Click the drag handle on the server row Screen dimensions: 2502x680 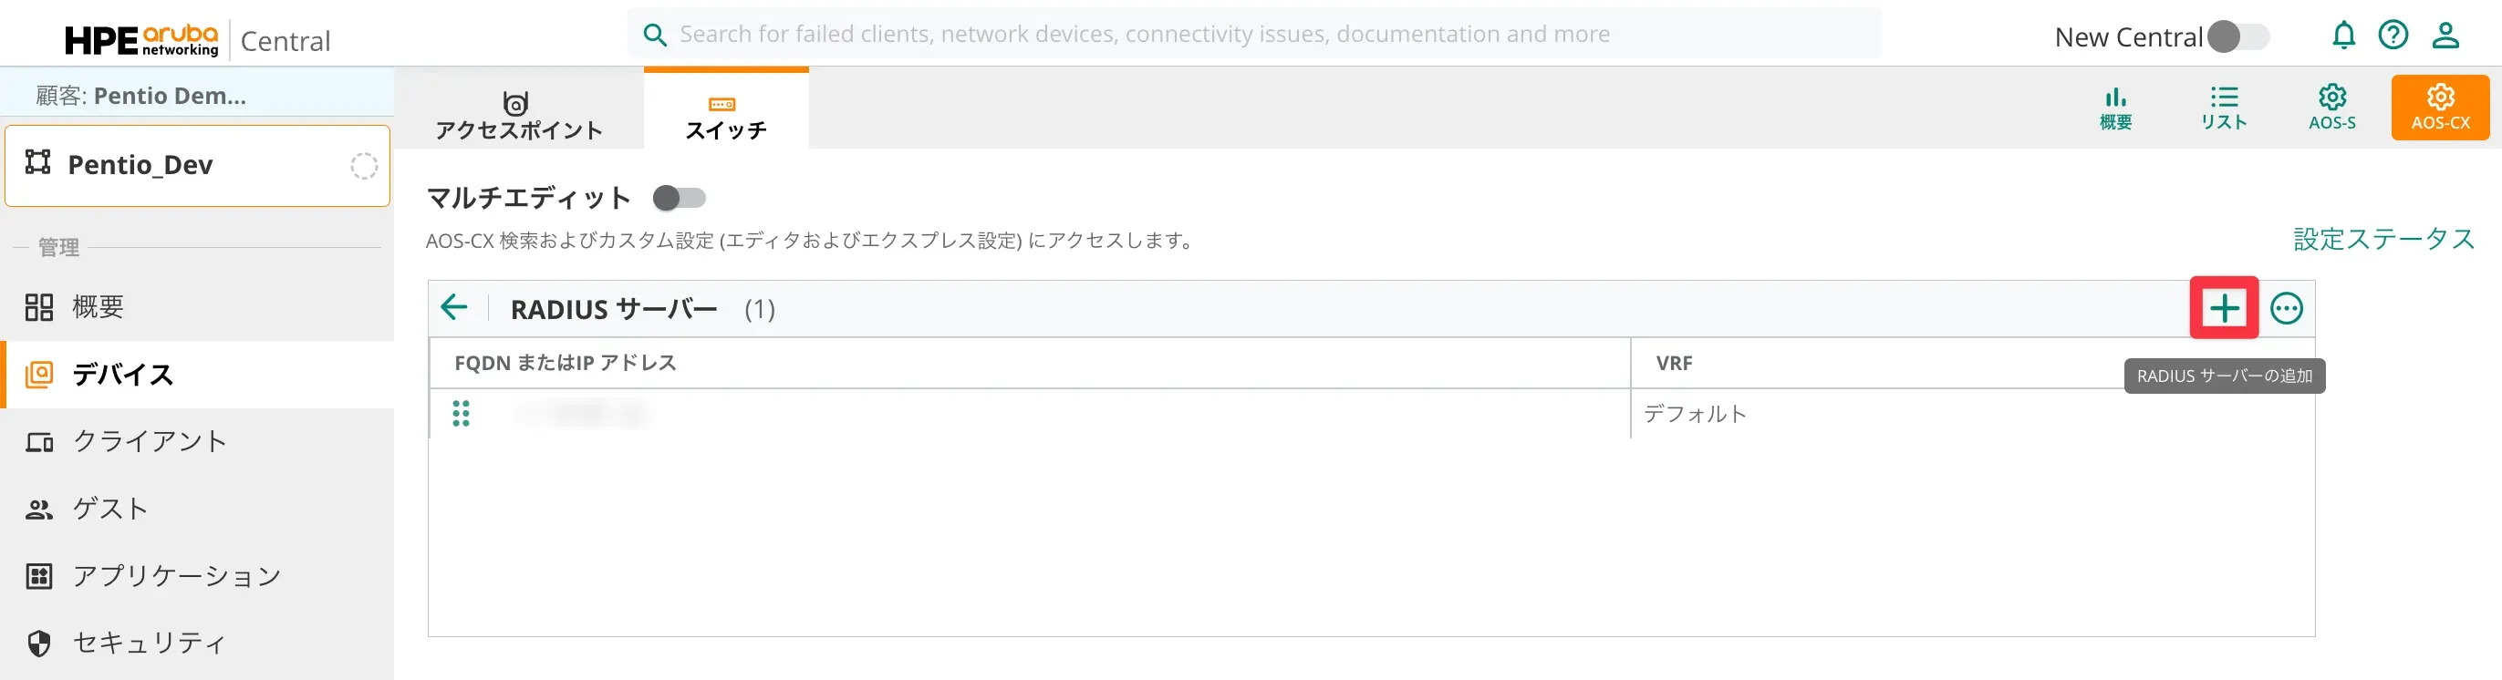pos(462,413)
